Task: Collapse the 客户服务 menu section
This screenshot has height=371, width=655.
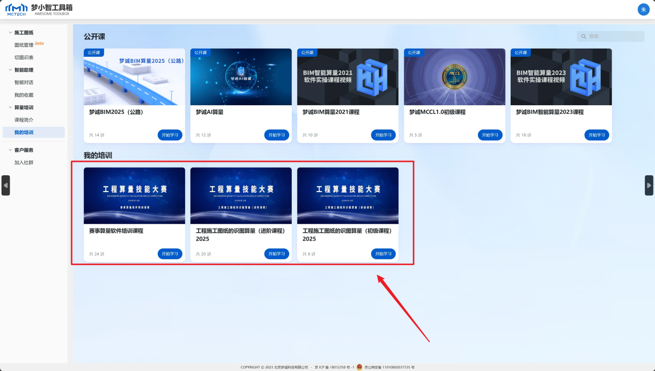Action: (x=10, y=150)
